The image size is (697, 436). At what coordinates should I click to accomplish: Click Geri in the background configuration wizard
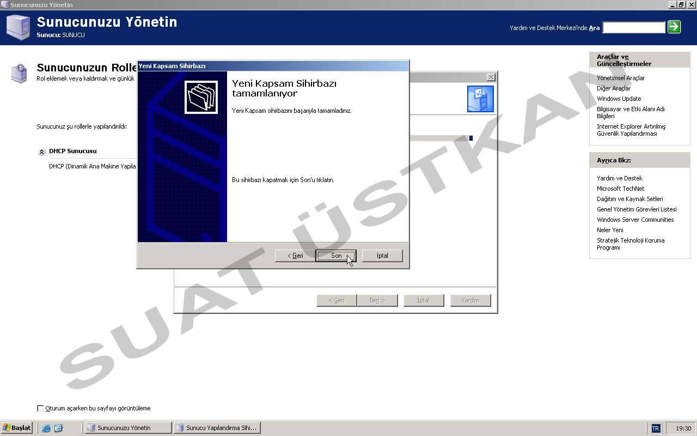click(x=337, y=300)
